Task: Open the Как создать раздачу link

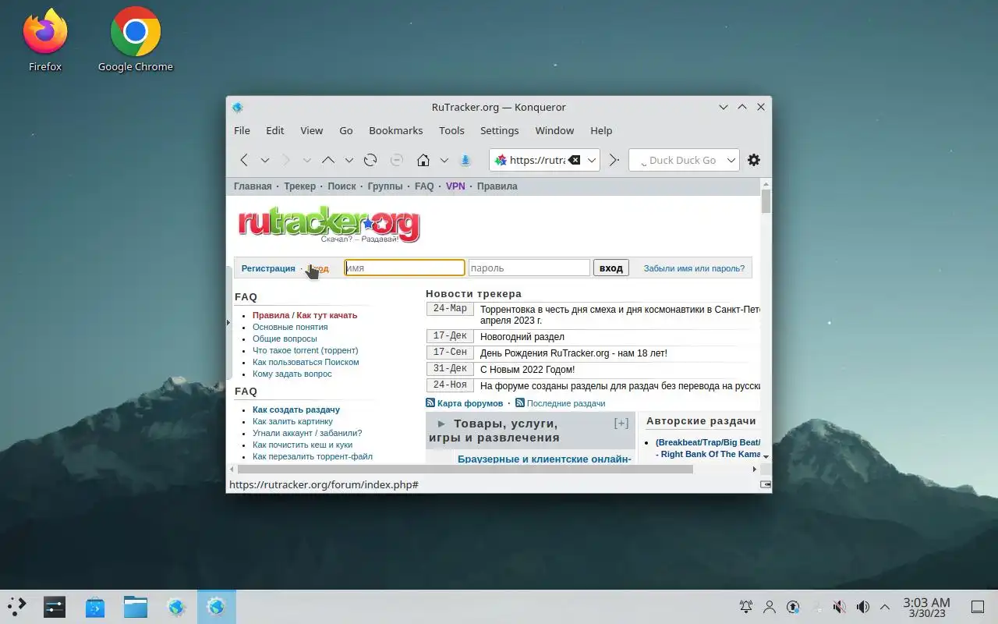Action: tap(296, 409)
